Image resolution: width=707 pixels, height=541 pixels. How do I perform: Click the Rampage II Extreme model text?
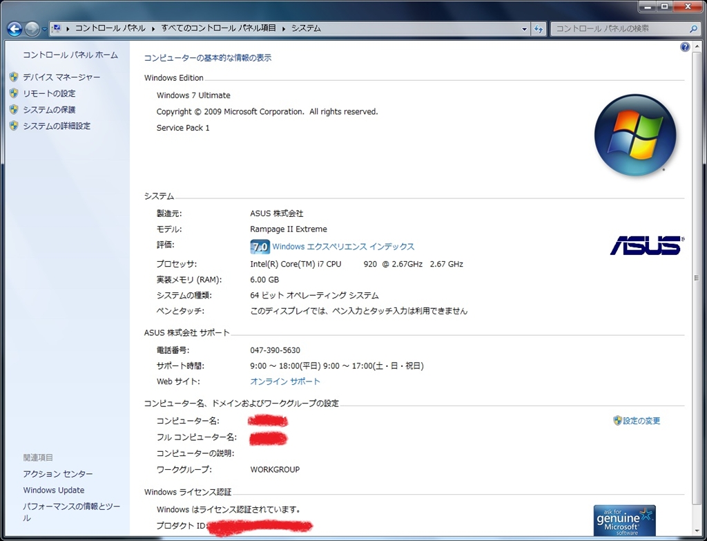pos(289,229)
